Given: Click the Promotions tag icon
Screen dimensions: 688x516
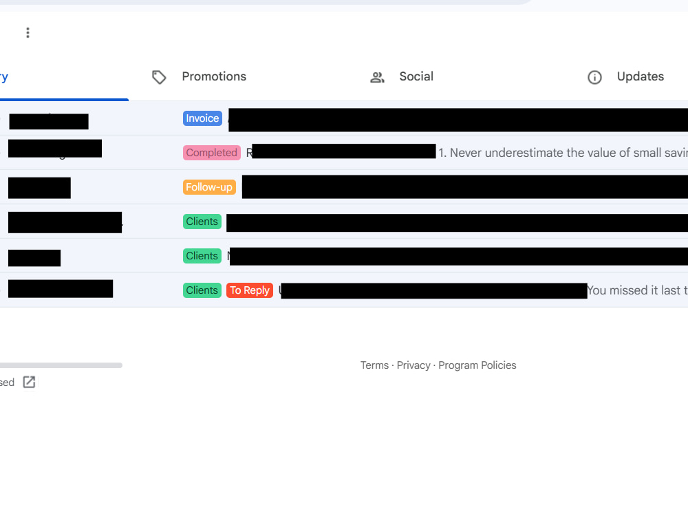Looking at the screenshot, I should (x=159, y=77).
